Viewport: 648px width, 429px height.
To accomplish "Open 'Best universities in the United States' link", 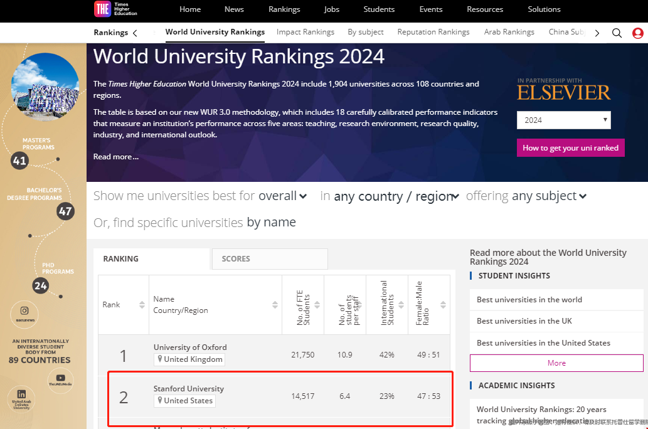I will point(543,343).
